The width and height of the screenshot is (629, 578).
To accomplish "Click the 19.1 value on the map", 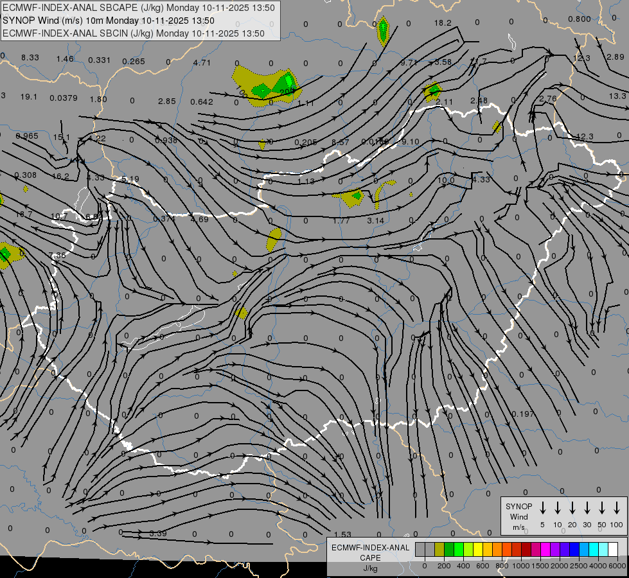I will [28, 97].
